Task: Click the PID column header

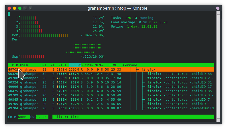Action: 15,65
